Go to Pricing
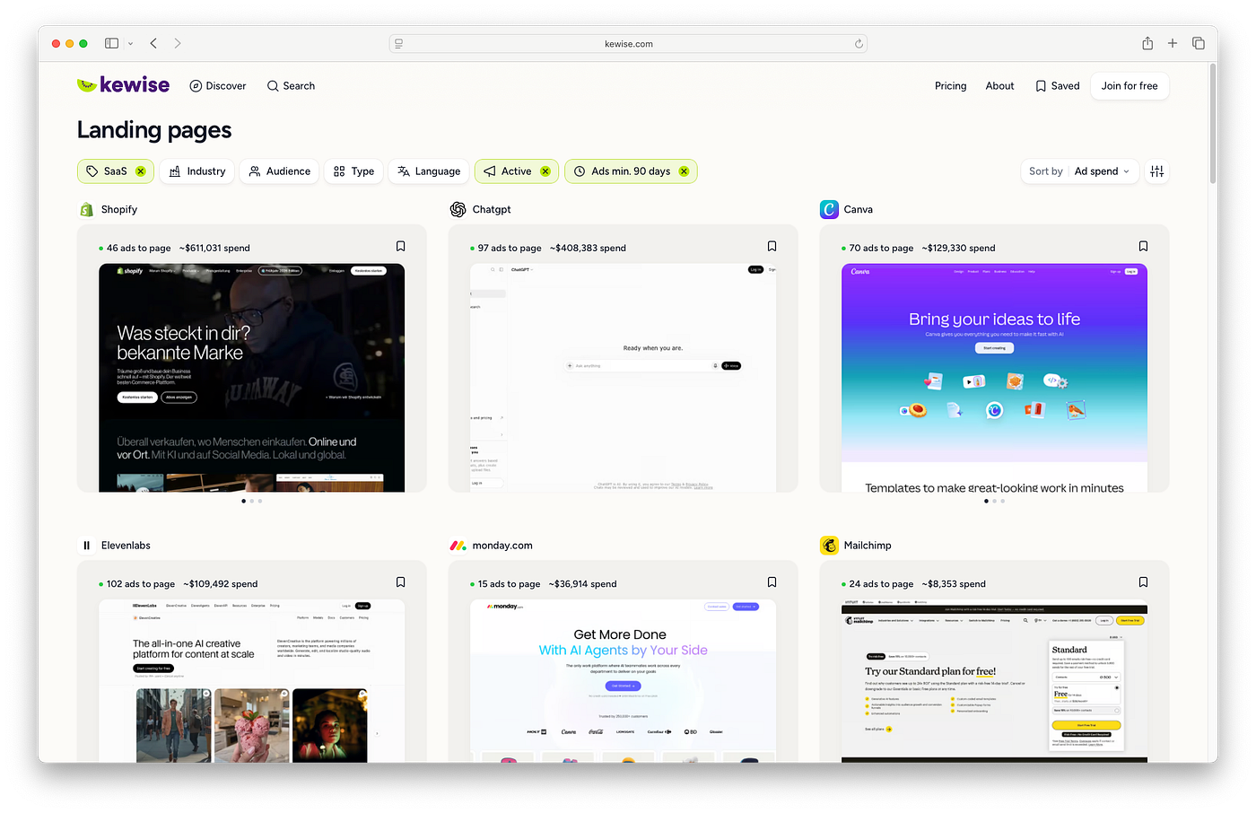Image resolution: width=1256 pixels, height=813 pixels. tap(950, 86)
